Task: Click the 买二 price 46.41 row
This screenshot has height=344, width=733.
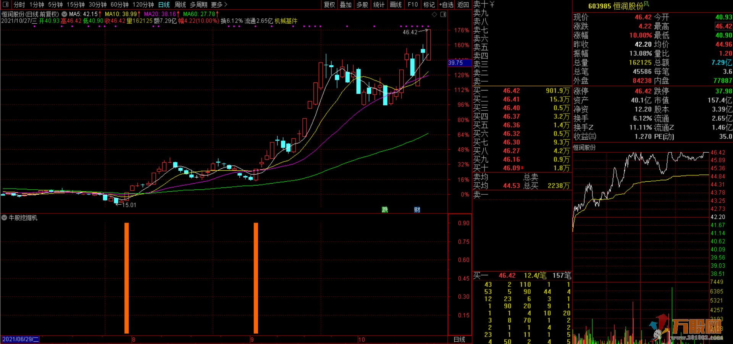Action: click(x=522, y=99)
